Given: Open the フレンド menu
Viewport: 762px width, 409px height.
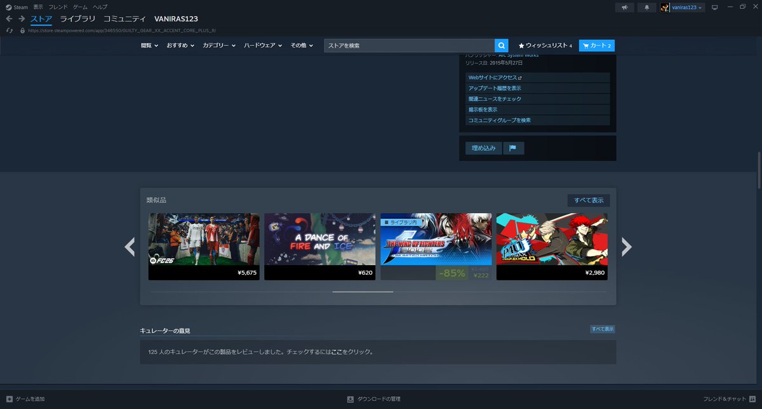Looking at the screenshot, I should coord(58,7).
